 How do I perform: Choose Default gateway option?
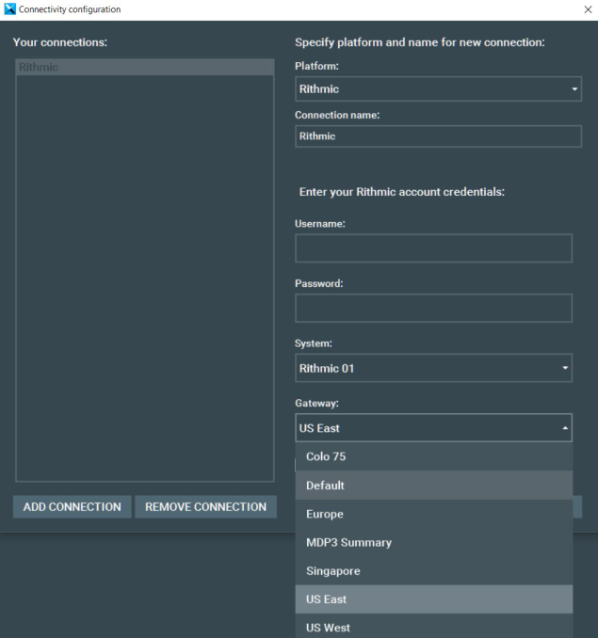pos(434,486)
